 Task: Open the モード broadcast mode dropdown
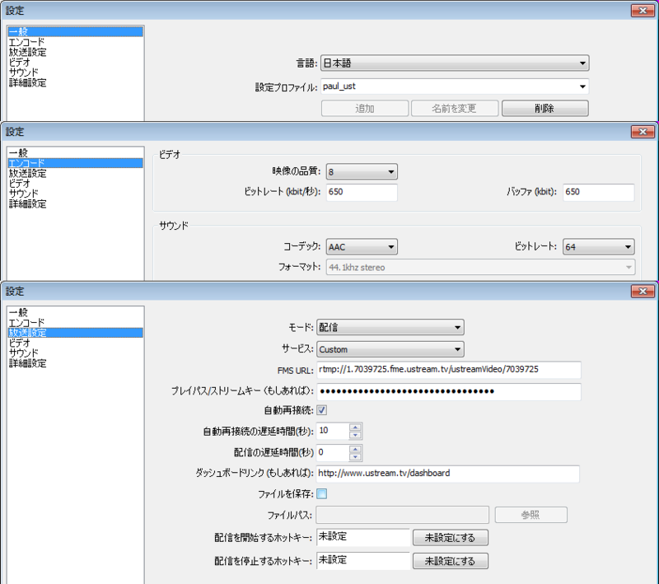[460, 326]
